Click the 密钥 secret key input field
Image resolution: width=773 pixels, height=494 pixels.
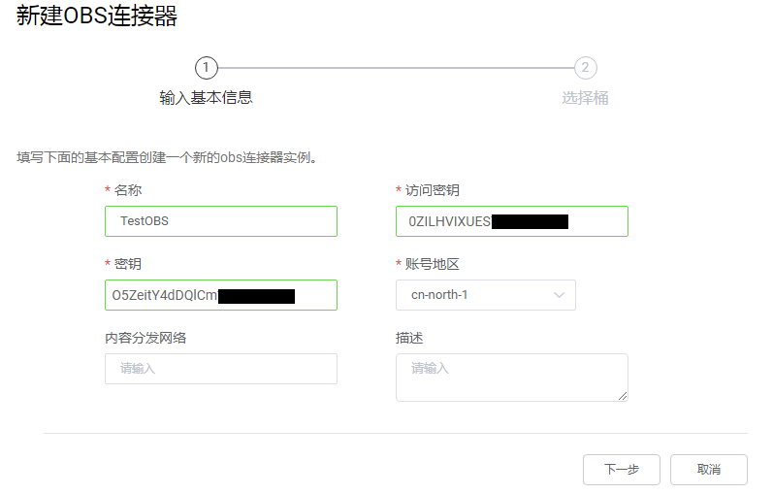[221, 295]
